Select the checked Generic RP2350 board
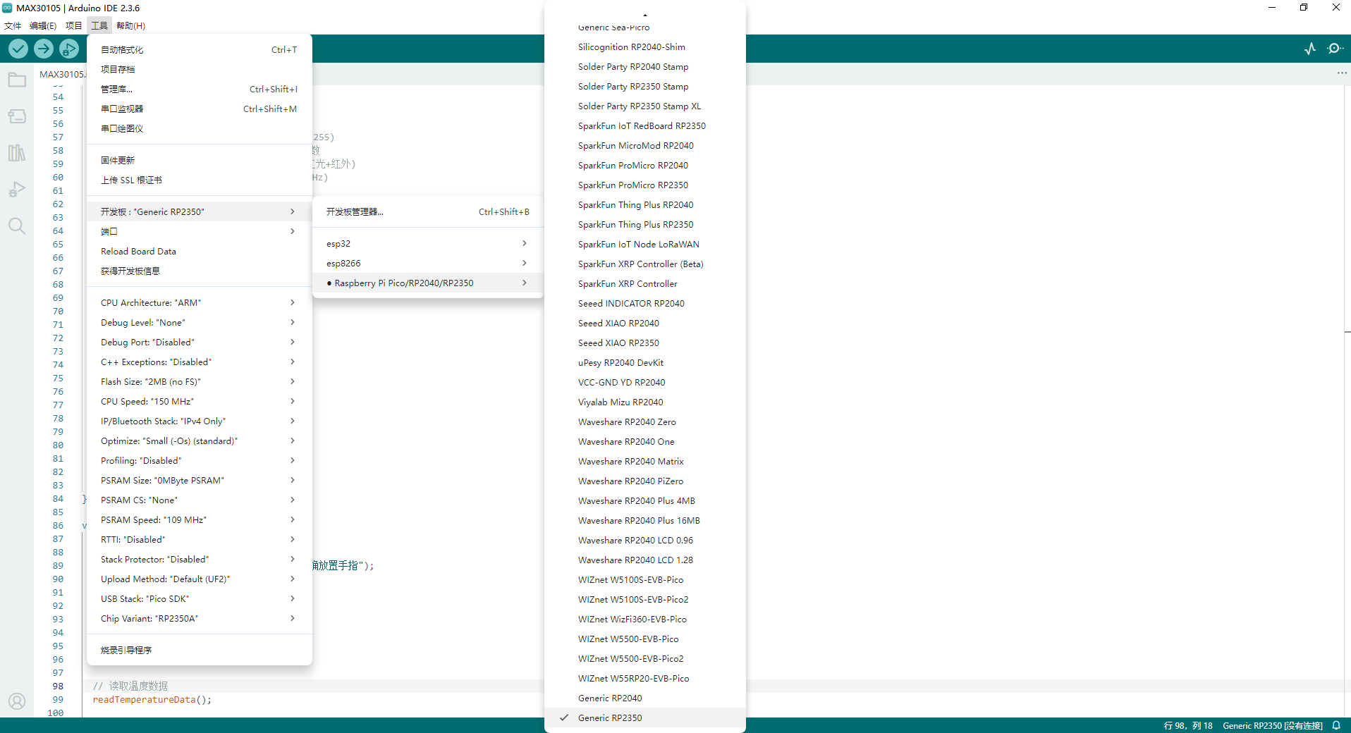 645,717
